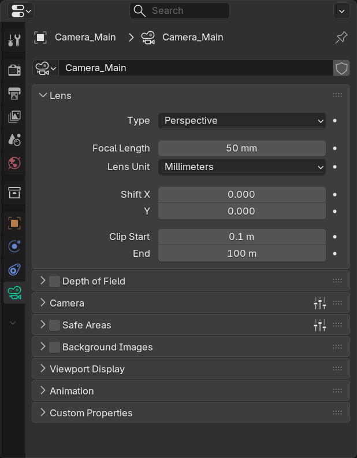Viewport: 357px width, 458px height.
Task: Click the Clip Start 0.1 m field
Action: [242, 237]
